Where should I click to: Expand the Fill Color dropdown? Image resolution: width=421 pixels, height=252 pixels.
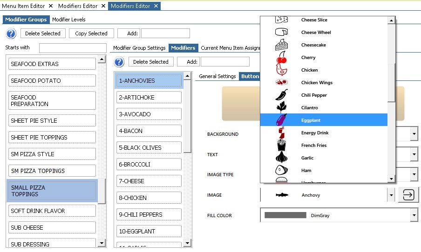pos(414,215)
